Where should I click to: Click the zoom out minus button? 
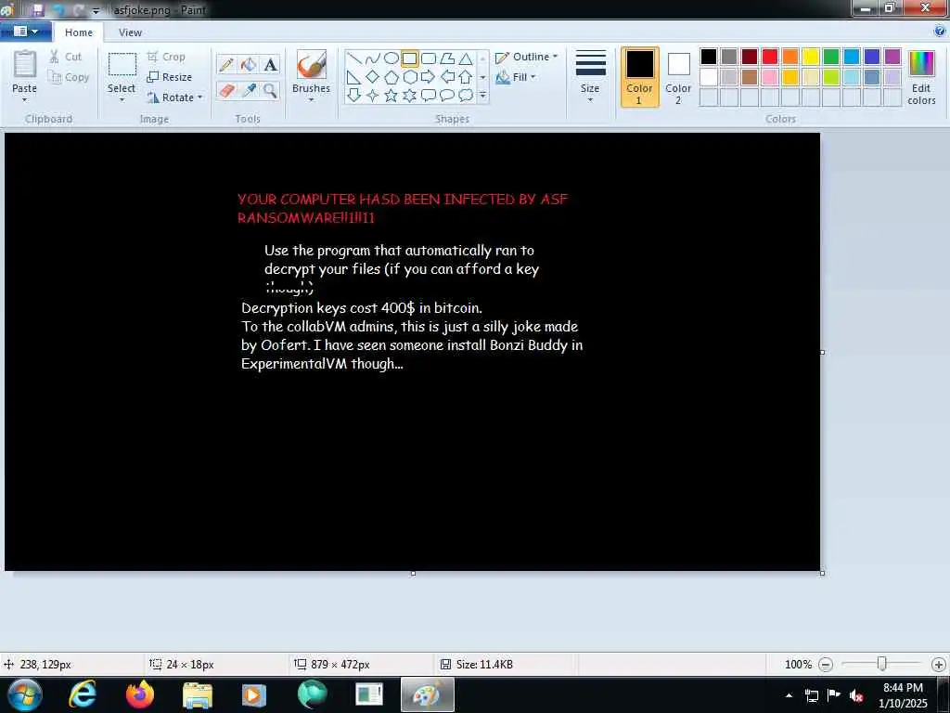826,665
